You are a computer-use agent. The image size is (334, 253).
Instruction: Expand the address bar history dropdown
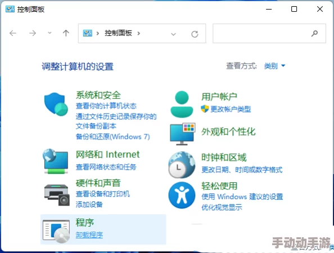coord(173,34)
